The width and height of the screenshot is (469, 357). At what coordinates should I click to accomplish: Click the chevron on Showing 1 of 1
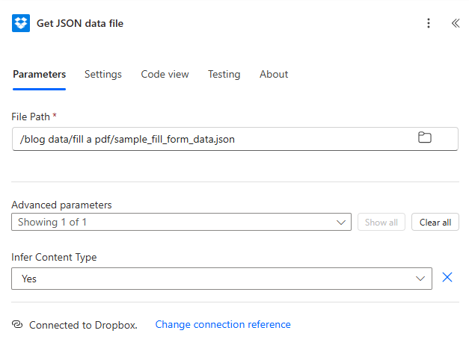click(342, 222)
